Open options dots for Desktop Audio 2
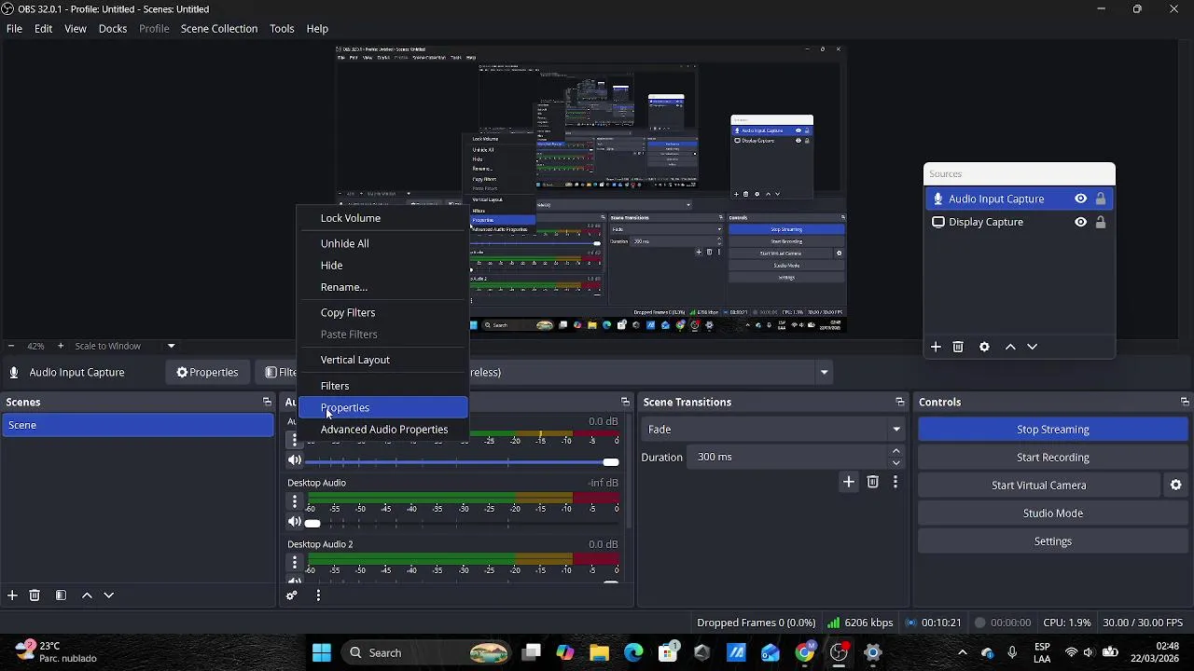Image resolution: width=1194 pixels, height=671 pixels. 295,562
